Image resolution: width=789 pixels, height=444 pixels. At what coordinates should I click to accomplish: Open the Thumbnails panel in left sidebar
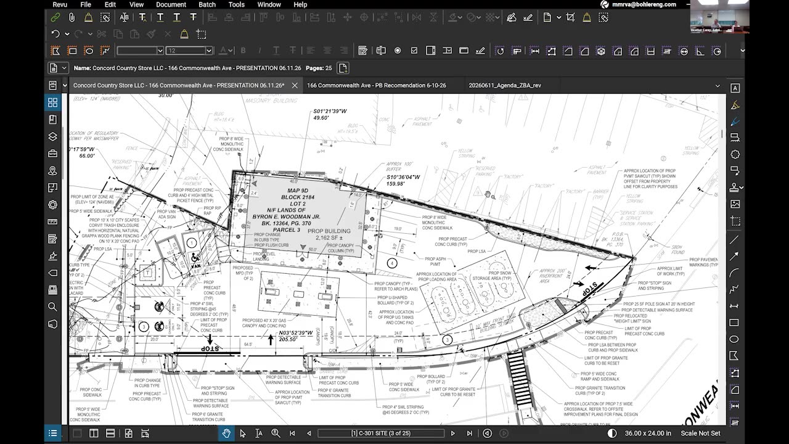(52, 102)
